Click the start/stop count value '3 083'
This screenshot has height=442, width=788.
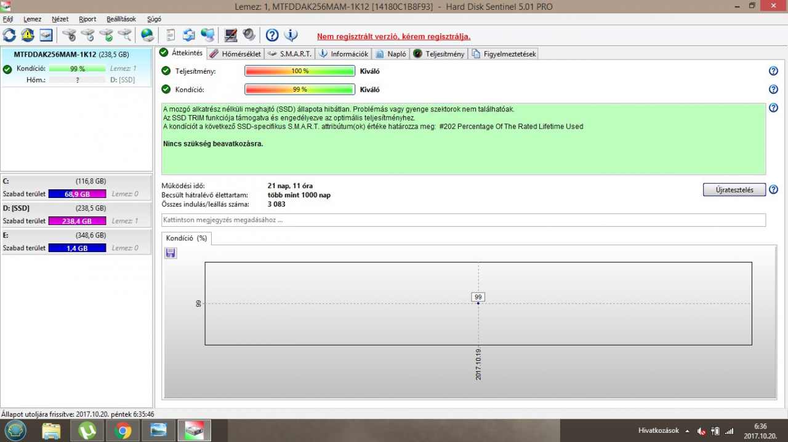(x=277, y=204)
